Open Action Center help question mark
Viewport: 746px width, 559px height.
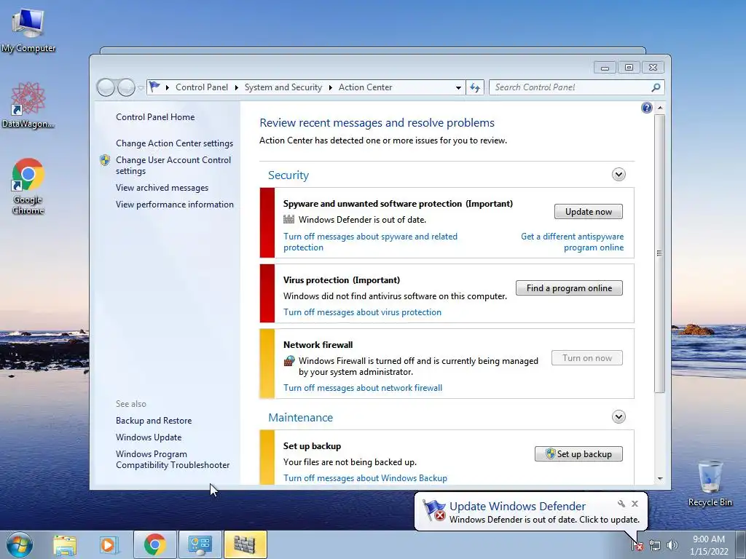[647, 108]
